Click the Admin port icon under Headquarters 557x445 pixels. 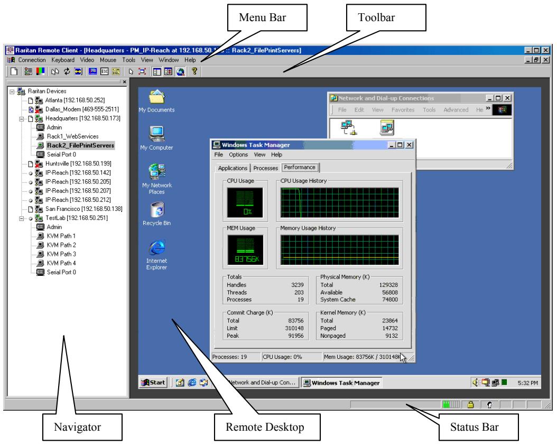coord(41,127)
